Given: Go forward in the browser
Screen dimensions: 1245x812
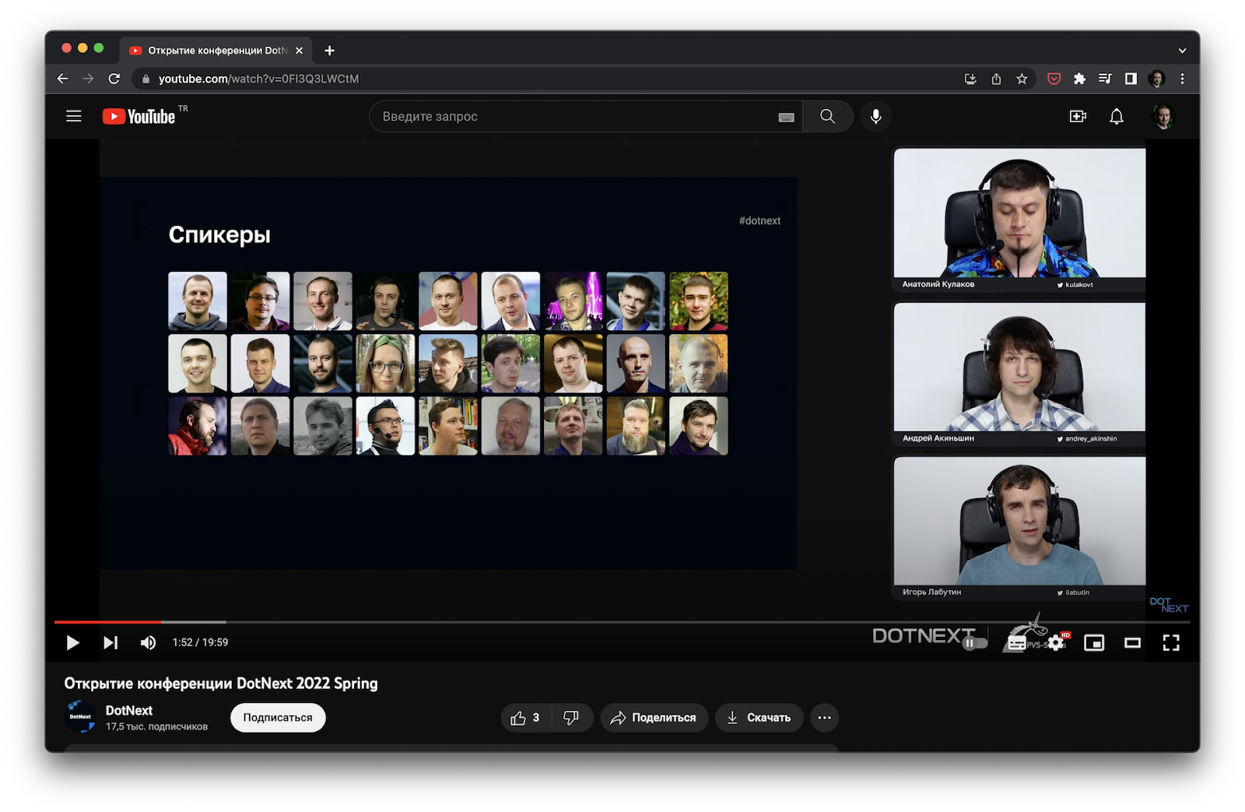Looking at the screenshot, I should (x=89, y=79).
